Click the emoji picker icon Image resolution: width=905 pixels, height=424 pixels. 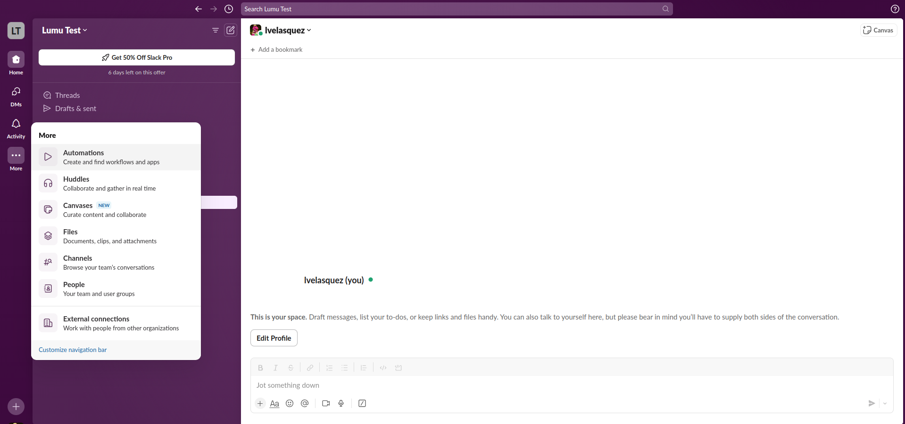pos(290,403)
